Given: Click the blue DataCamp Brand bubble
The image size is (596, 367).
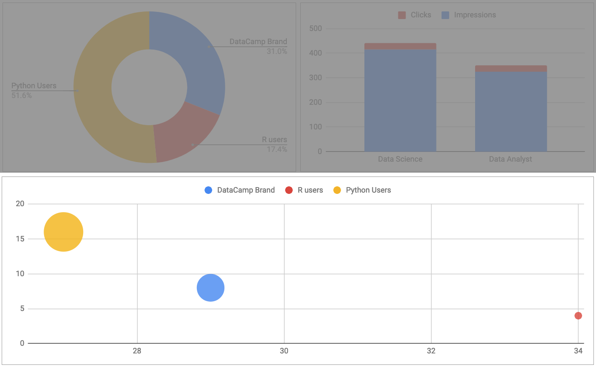Looking at the screenshot, I should [x=210, y=288].
